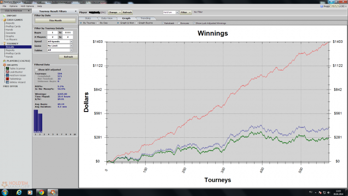The image size is (348, 196).
Task: Click the # Players maximum input field
Action: (68, 37)
